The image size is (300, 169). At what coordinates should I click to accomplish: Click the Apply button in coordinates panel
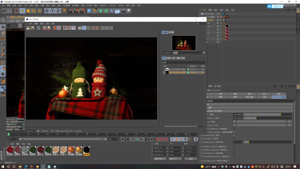click(191, 159)
